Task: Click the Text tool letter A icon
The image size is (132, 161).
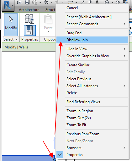Action: point(97,2)
